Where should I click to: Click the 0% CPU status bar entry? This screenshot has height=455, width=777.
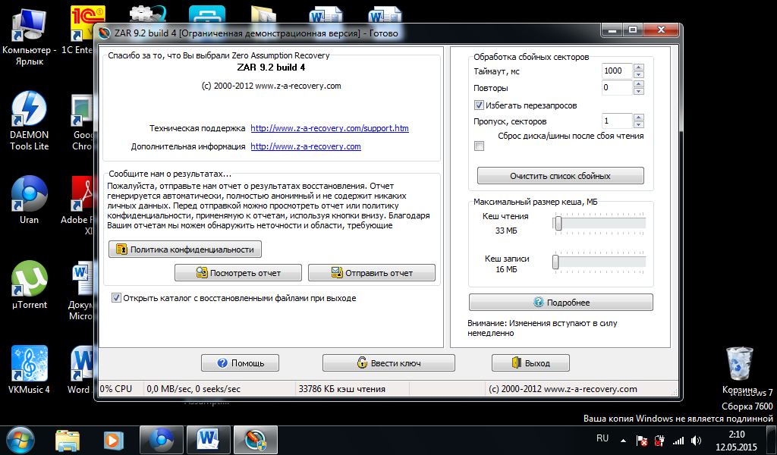[121, 389]
